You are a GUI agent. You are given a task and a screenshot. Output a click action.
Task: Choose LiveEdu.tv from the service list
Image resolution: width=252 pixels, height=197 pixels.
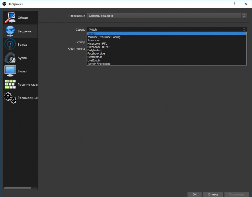click(167, 60)
